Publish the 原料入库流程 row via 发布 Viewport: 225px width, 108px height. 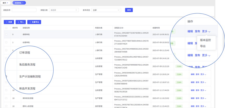point(197,106)
